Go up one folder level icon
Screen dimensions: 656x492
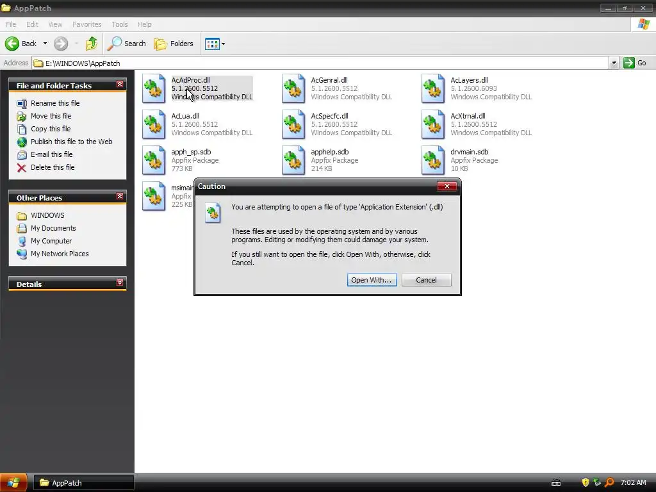point(91,44)
